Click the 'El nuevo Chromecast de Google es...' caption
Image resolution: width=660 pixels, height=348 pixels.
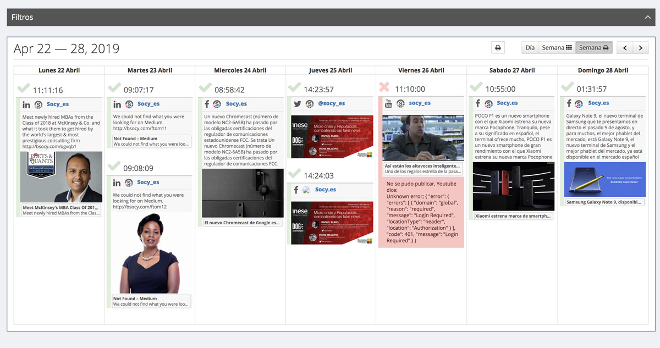pos(242,223)
